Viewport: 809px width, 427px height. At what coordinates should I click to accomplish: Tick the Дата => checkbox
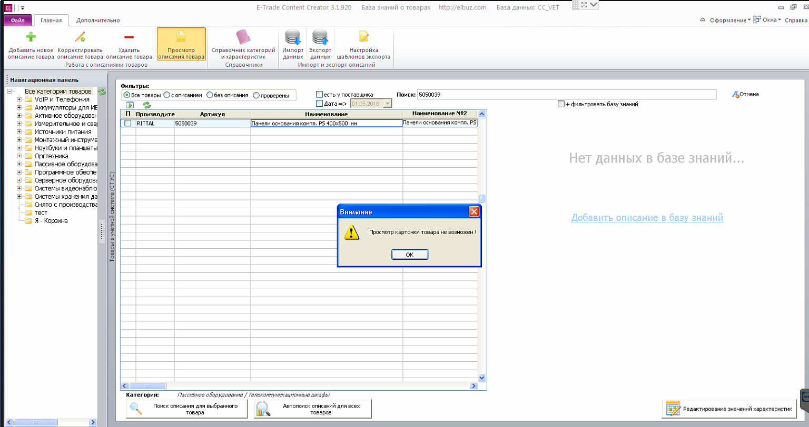pos(319,104)
